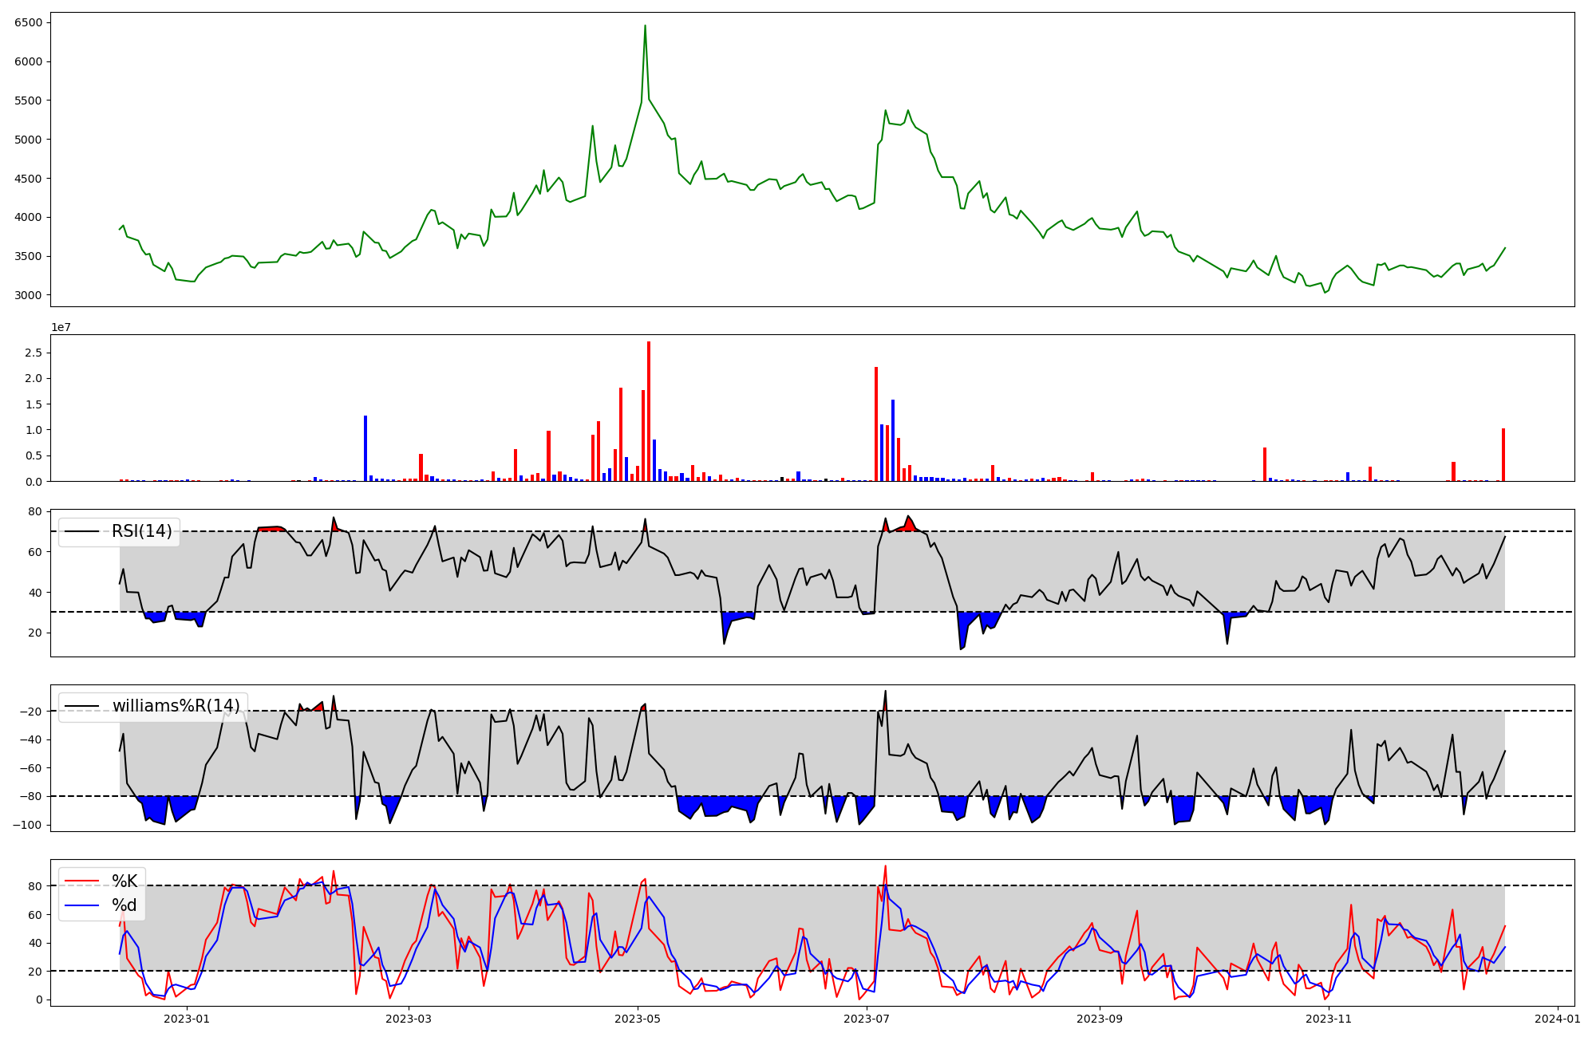Click the -100 tick on Williams %R axis
The height and width of the screenshot is (1037, 1596).
click(27, 825)
